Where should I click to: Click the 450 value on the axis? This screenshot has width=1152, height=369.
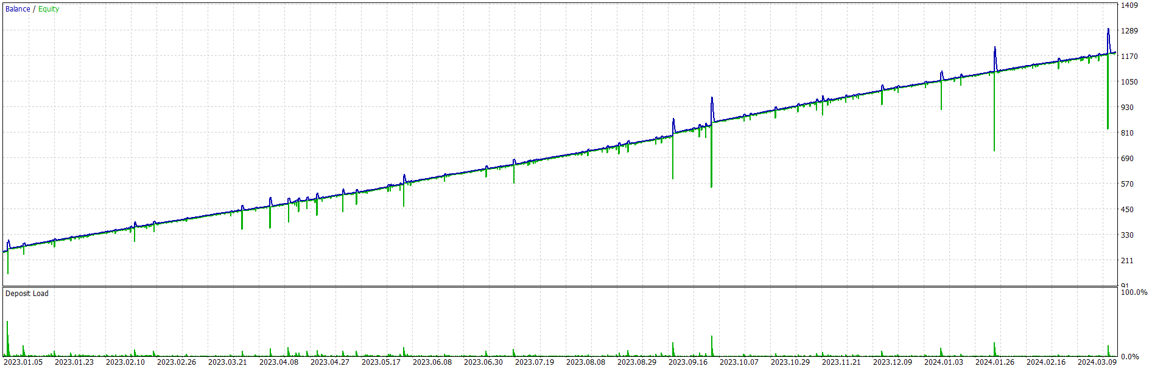pyautogui.click(x=1128, y=210)
